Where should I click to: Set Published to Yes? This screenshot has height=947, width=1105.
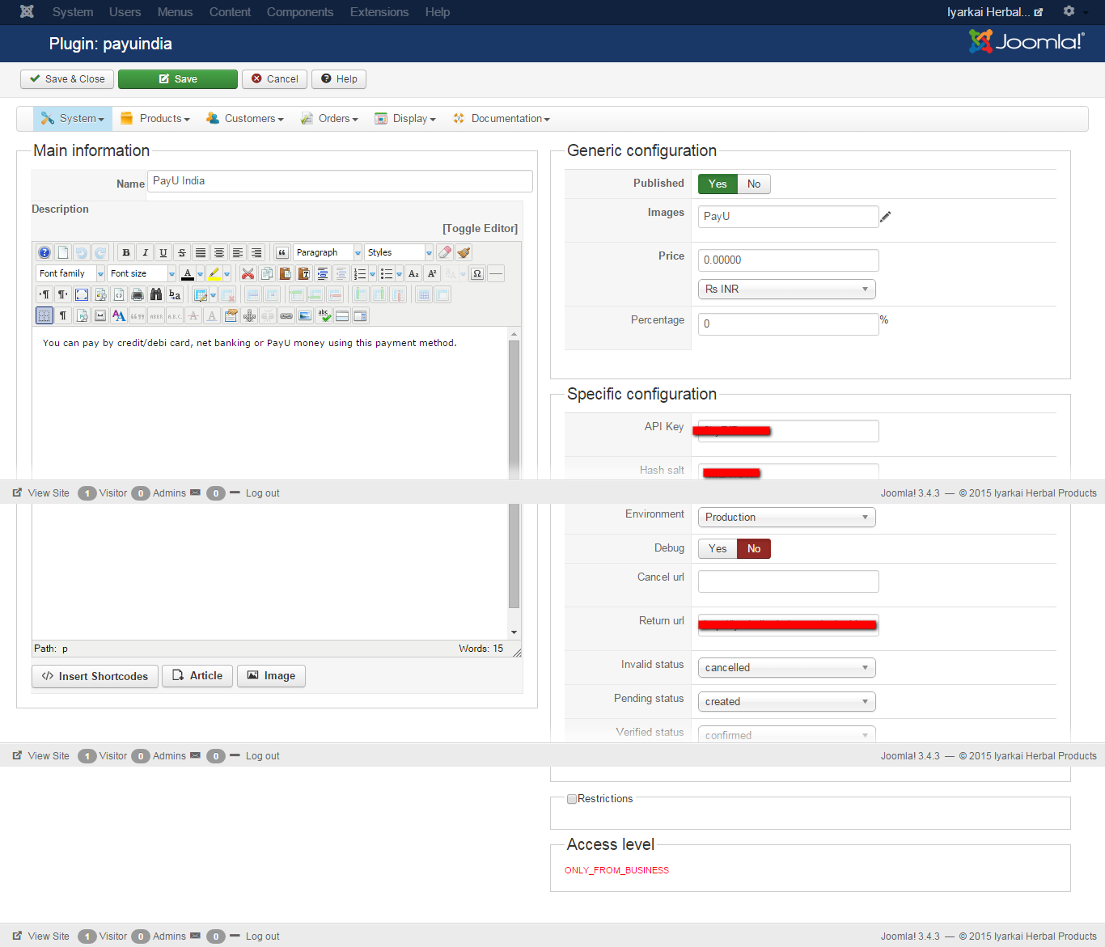(718, 184)
